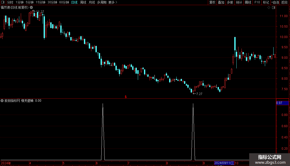
Task: Click the month 6 label on time axis
Action: pyautogui.click(x=97, y=163)
